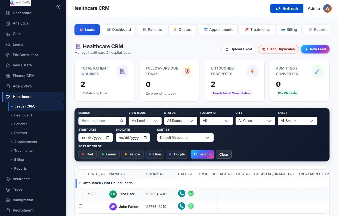Click the Upload Excel button
Viewport: 338px width, 216px height.
tap(238, 49)
